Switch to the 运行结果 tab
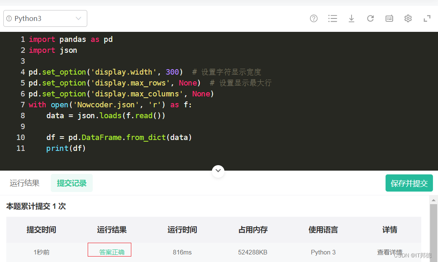 click(25, 183)
